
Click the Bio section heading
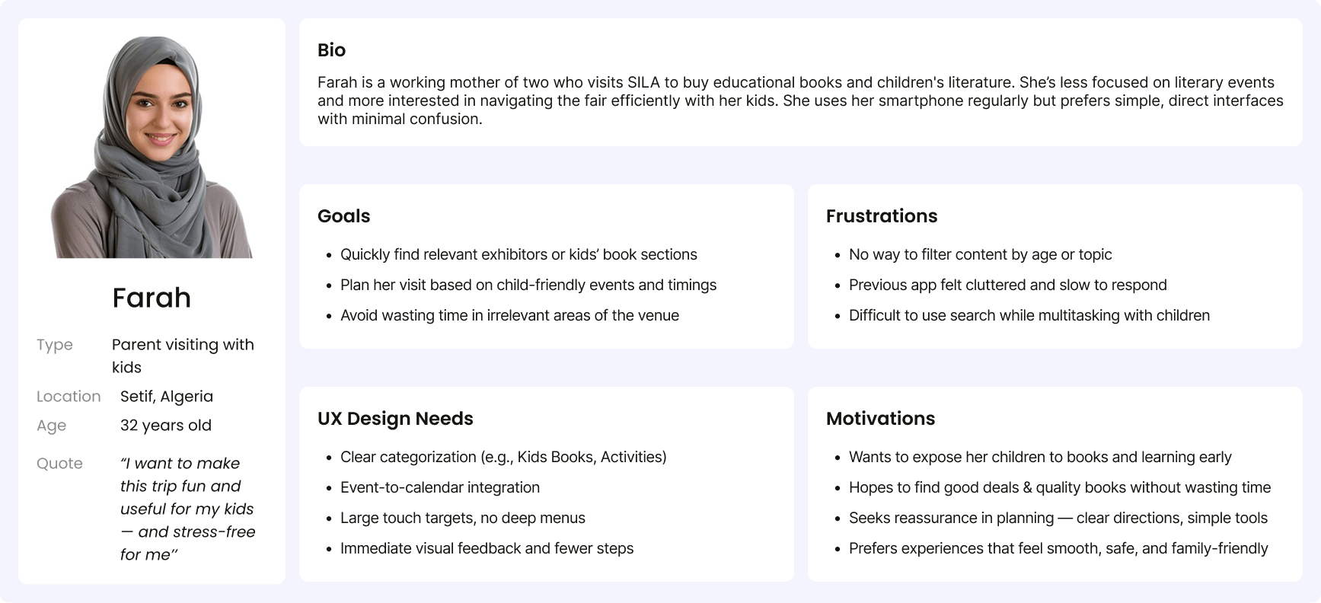(331, 50)
